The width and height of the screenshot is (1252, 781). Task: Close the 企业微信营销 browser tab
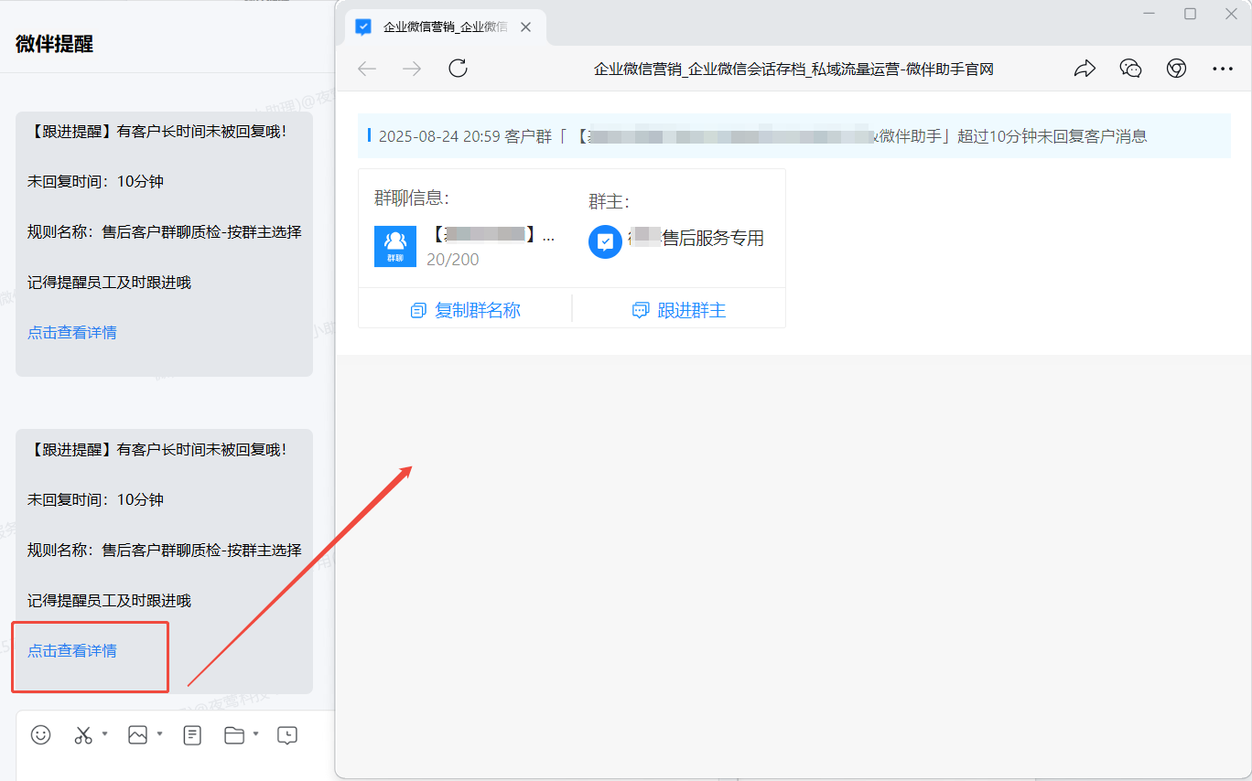525,27
